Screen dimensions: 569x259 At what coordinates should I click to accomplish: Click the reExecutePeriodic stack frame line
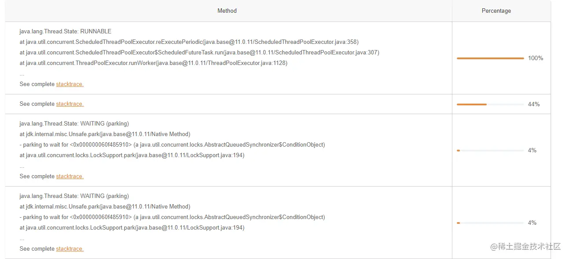click(x=189, y=42)
